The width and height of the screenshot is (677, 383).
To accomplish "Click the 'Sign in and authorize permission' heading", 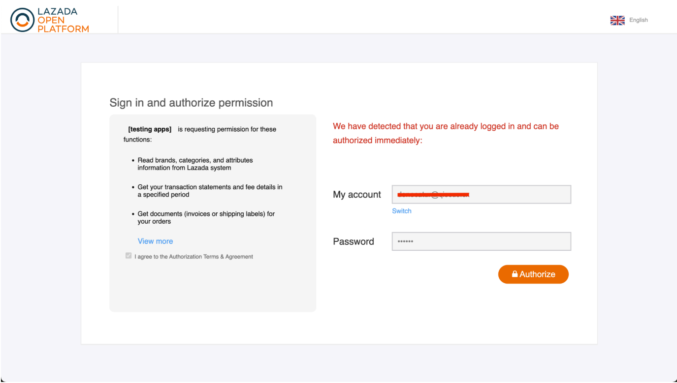I will (x=191, y=103).
